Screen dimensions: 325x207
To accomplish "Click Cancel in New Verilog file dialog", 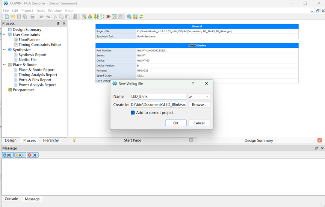I will [199, 123].
